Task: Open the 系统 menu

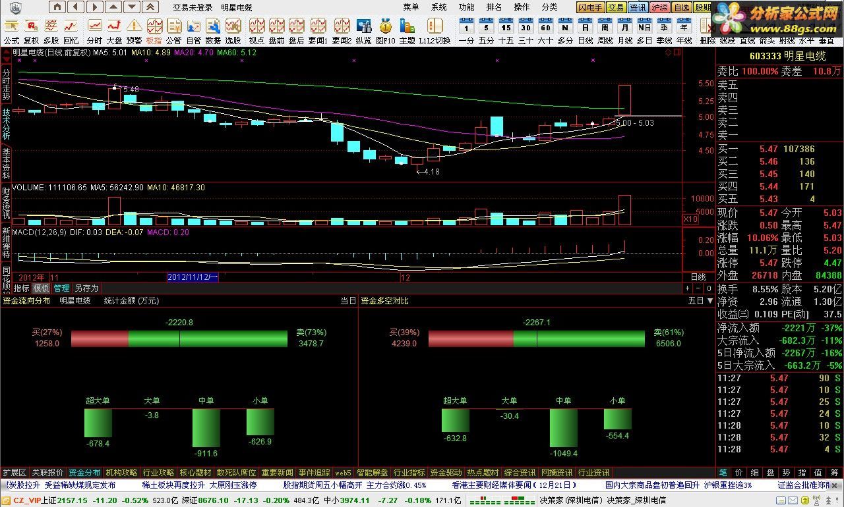Action: pos(438,7)
